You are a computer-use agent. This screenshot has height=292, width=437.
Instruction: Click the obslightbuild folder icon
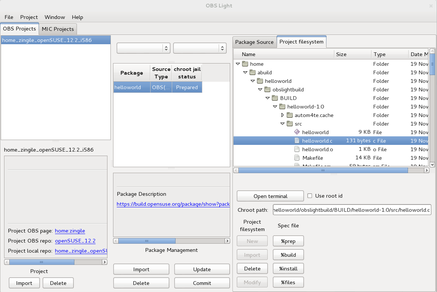(x=267, y=89)
